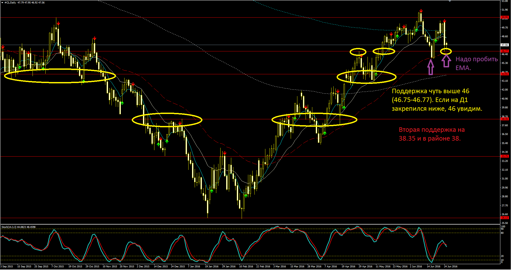Click the 29 Jan 2016 date label
Viewport: 511px width, 270px height.
click(x=229, y=267)
